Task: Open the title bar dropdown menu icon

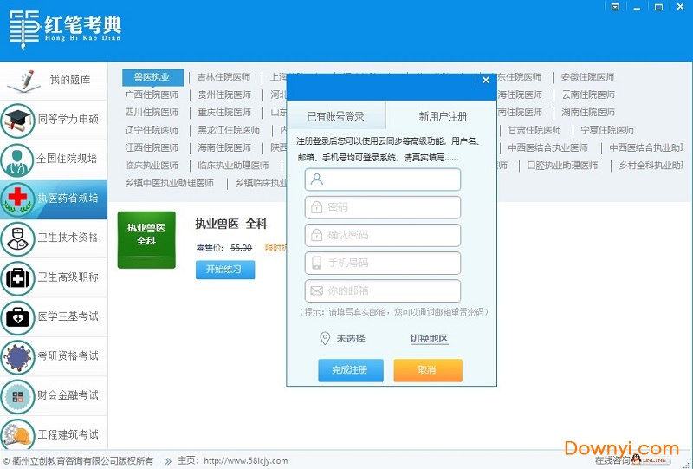Action: 615,7
